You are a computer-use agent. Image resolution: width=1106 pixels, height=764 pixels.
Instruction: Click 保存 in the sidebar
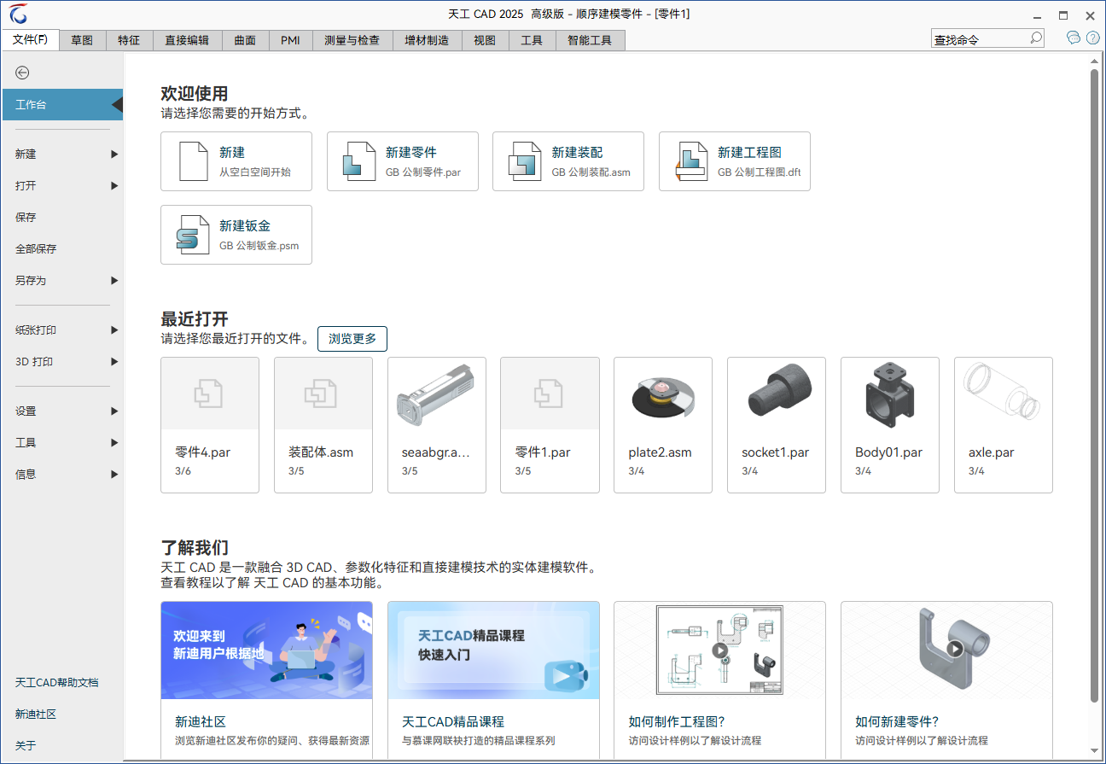[62, 218]
